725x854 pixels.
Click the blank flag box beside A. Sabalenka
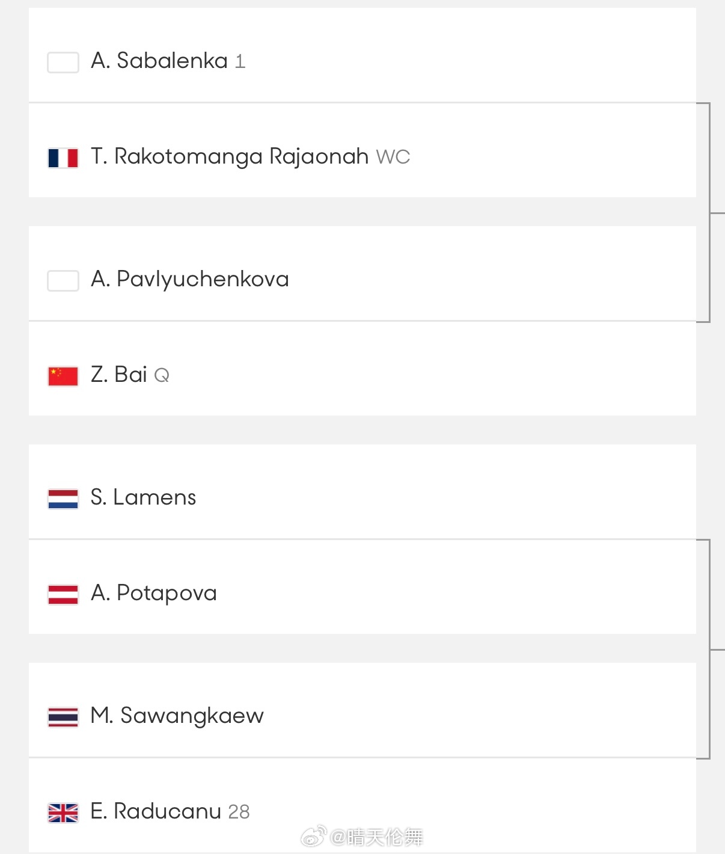coord(63,63)
